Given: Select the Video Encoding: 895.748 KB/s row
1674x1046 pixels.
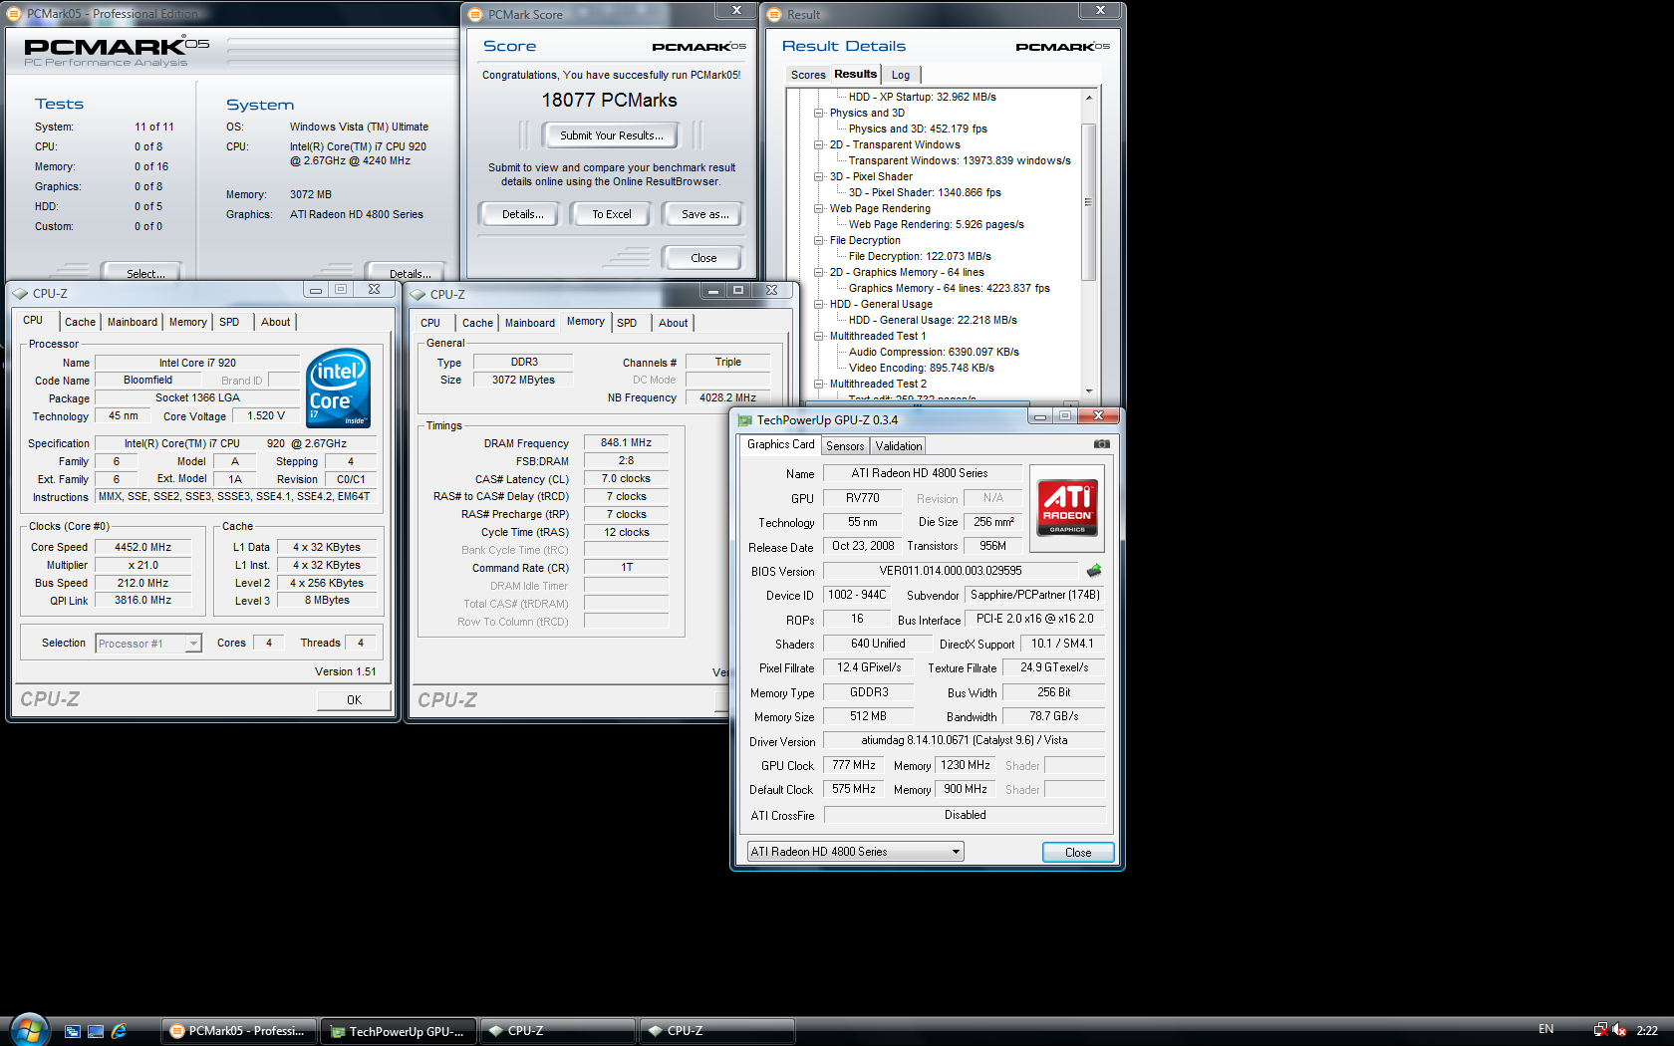Looking at the screenshot, I should pyautogui.click(x=922, y=368).
